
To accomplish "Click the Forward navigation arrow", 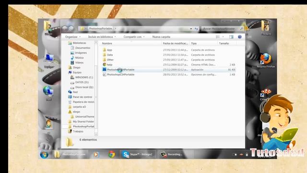I will point(71,29).
